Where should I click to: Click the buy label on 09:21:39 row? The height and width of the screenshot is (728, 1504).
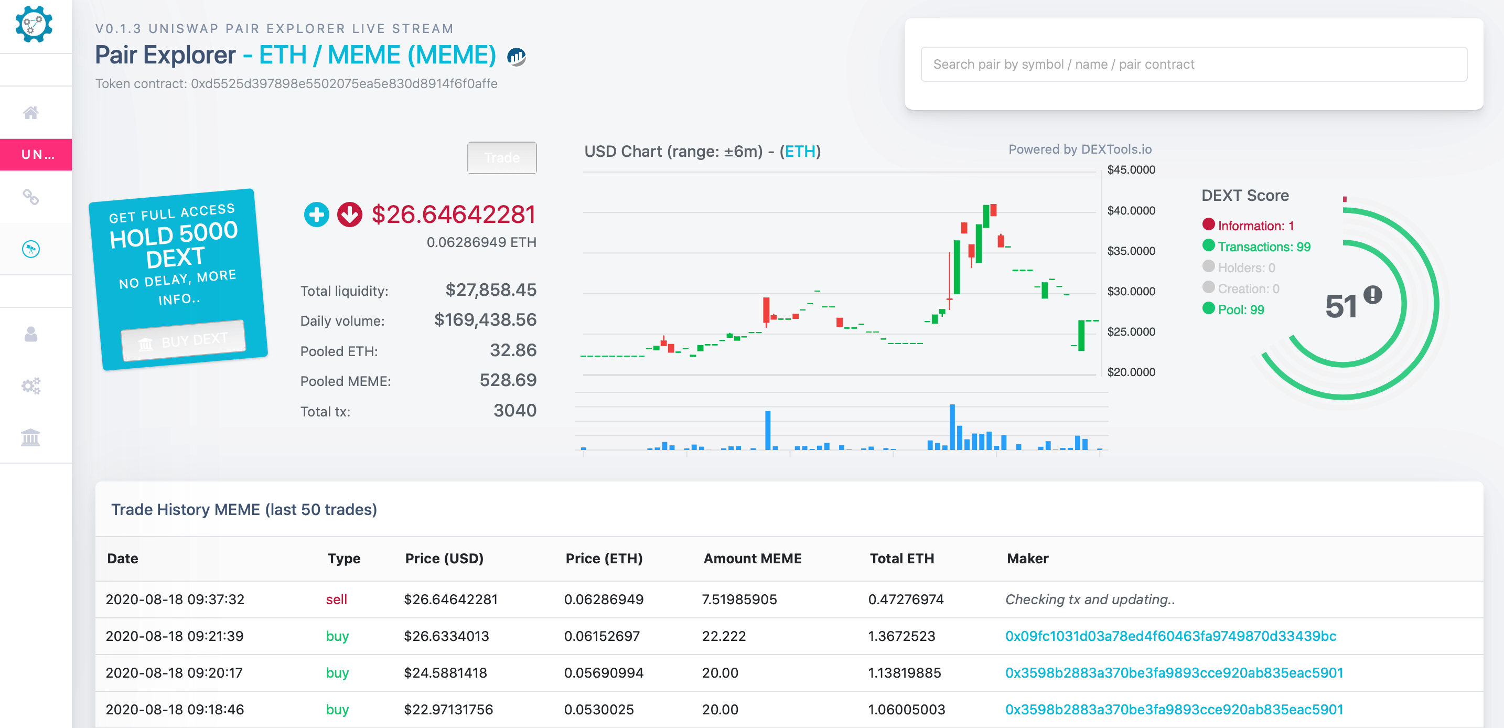(337, 636)
